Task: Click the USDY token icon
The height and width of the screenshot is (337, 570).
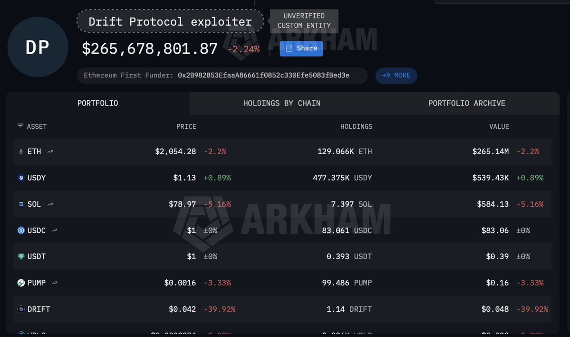Action: coord(20,178)
